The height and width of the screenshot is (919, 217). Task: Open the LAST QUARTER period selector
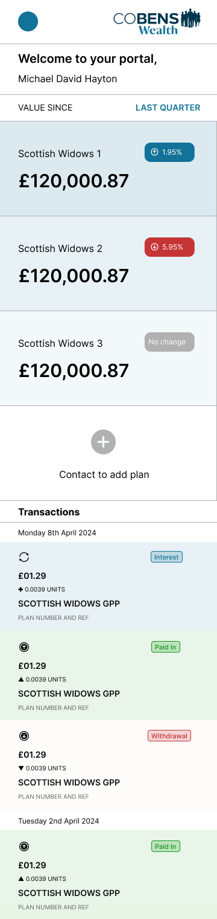coord(168,108)
